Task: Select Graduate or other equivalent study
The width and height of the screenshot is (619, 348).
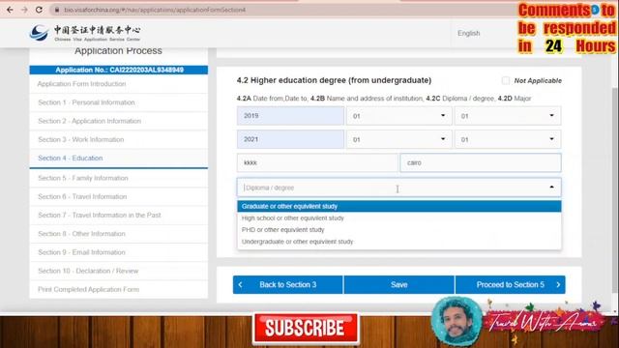Action: point(399,206)
